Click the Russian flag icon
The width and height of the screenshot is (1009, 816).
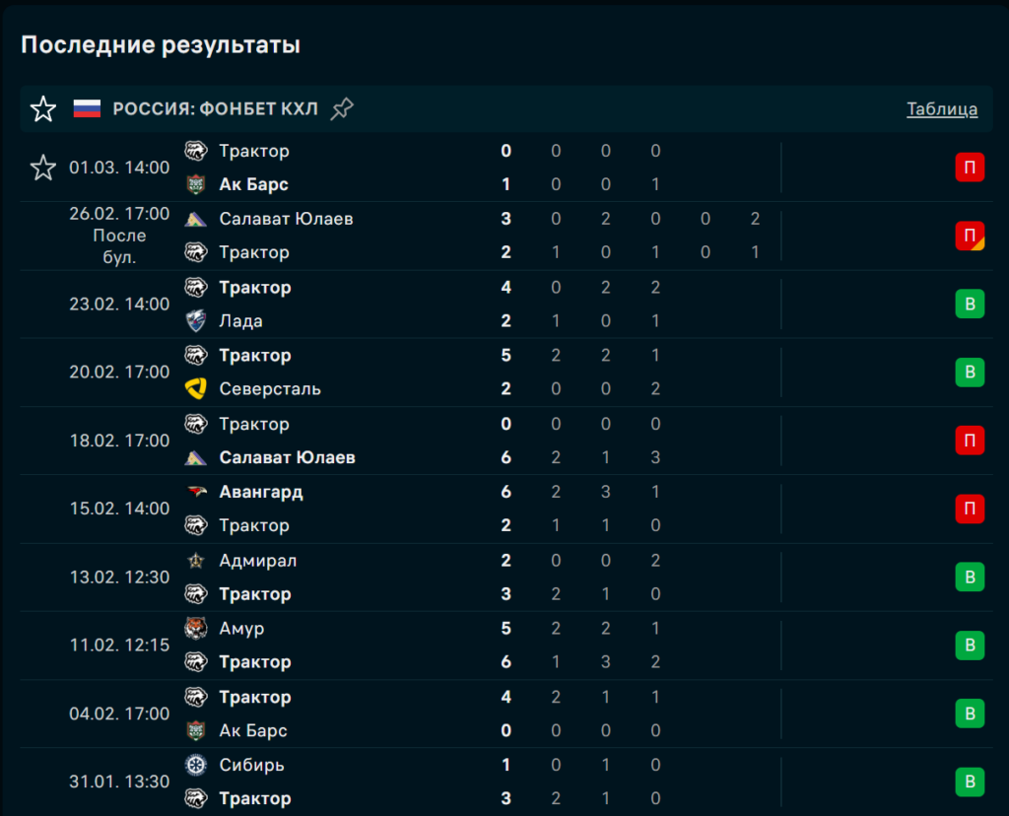tap(88, 108)
